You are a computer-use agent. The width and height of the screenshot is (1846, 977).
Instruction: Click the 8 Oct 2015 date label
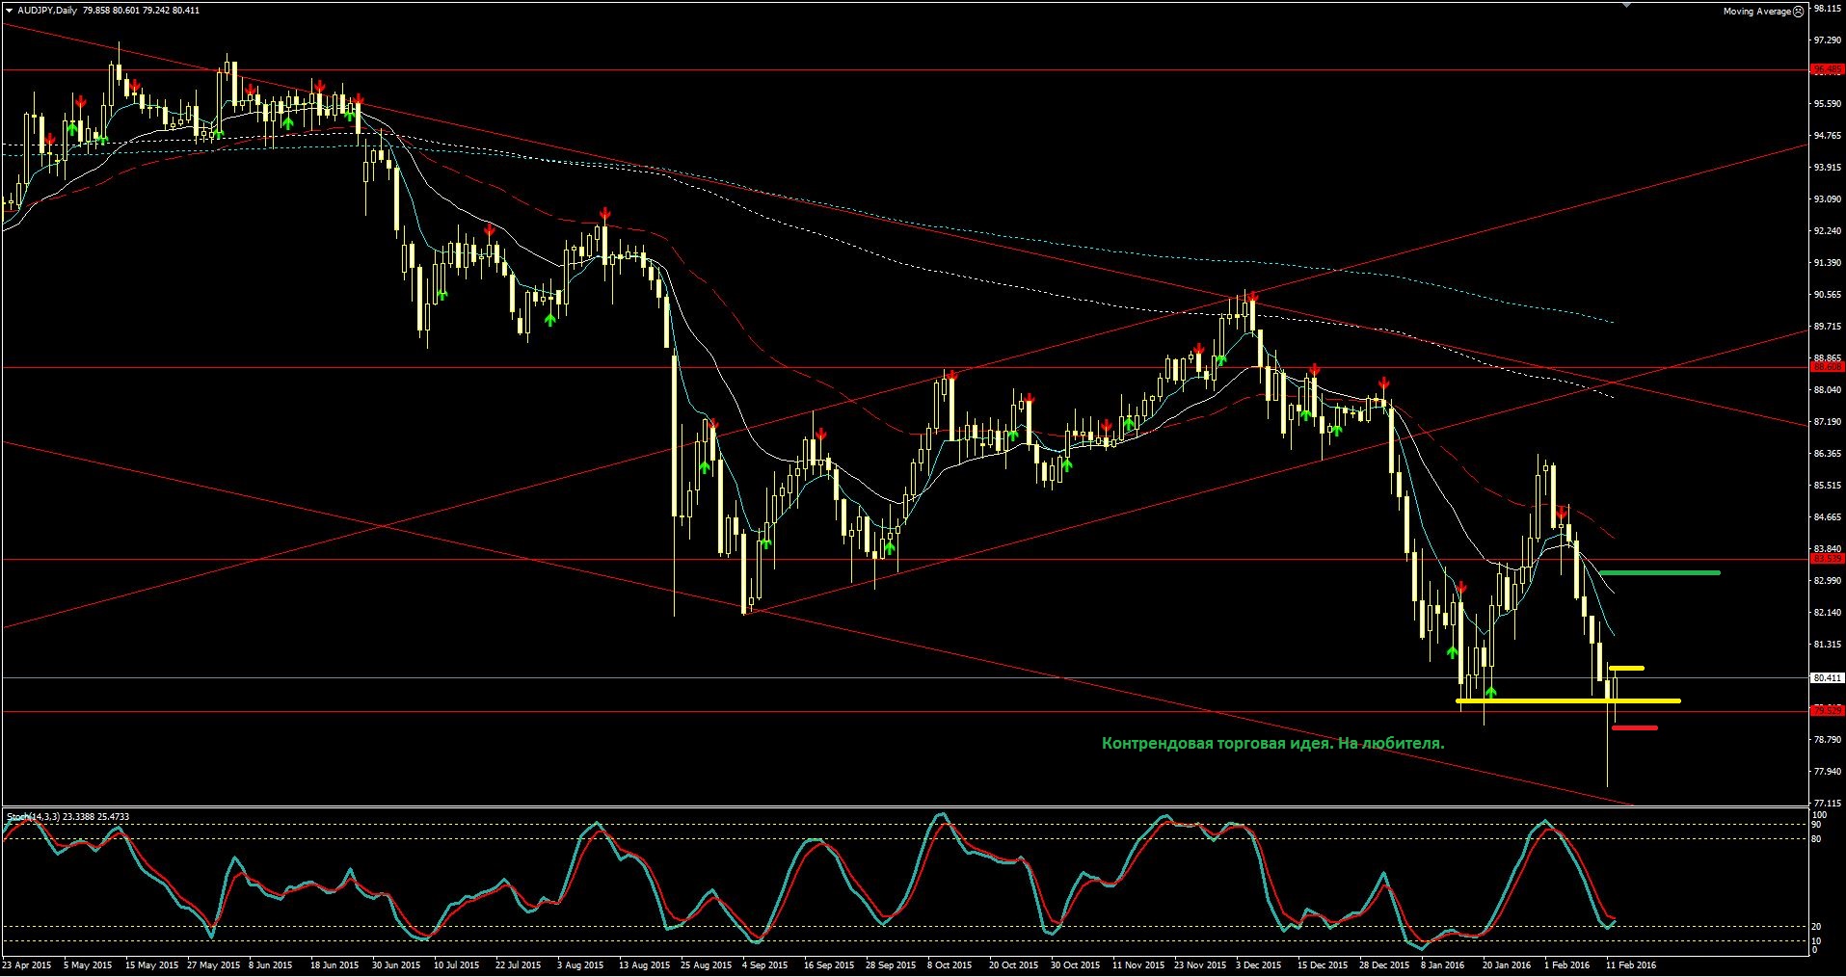tap(950, 964)
